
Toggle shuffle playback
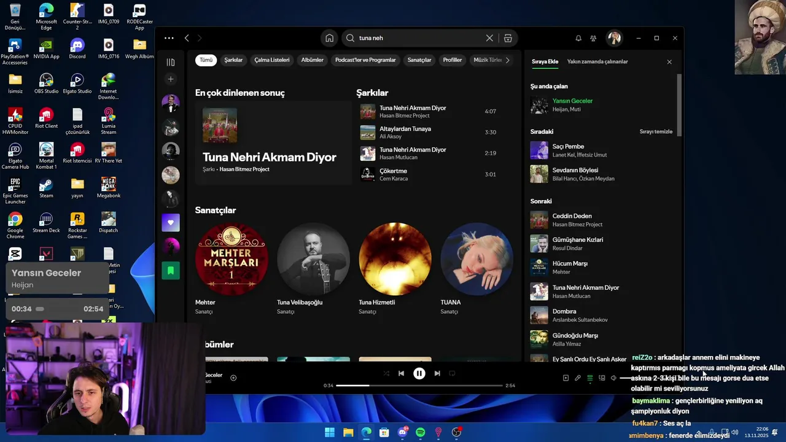[x=386, y=373]
